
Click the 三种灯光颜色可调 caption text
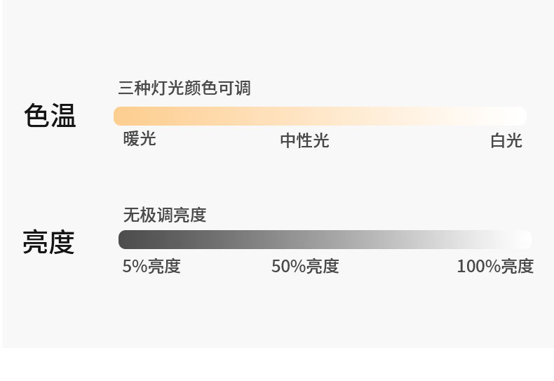click(x=184, y=88)
